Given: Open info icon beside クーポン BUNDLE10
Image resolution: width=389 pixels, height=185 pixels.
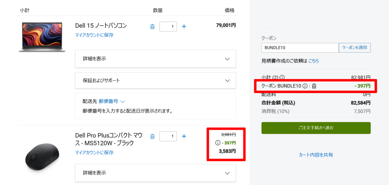Looking at the screenshot, I should point(305,86).
